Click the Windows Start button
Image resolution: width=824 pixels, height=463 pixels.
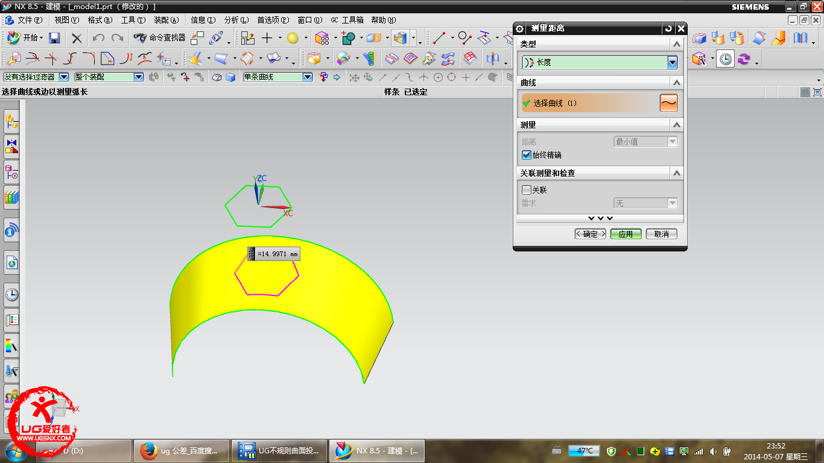(17, 450)
